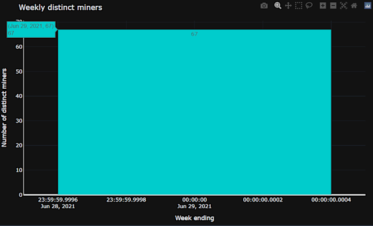
Task: Click the 'Weekly distinct miners' chart title
Action: (x=60, y=7)
